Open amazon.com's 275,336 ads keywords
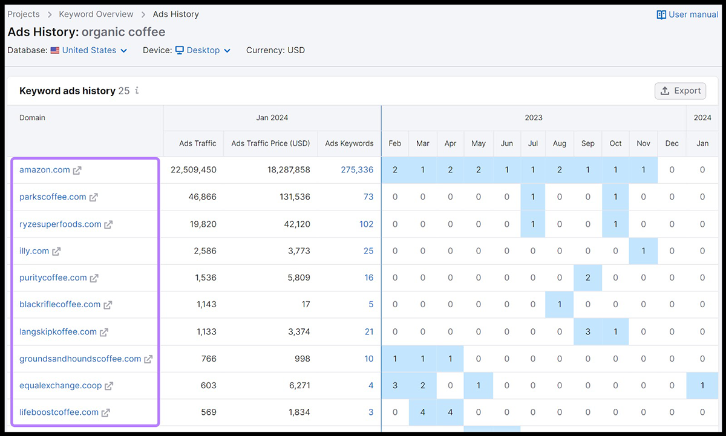The image size is (726, 436). click(x=357, y=170)
